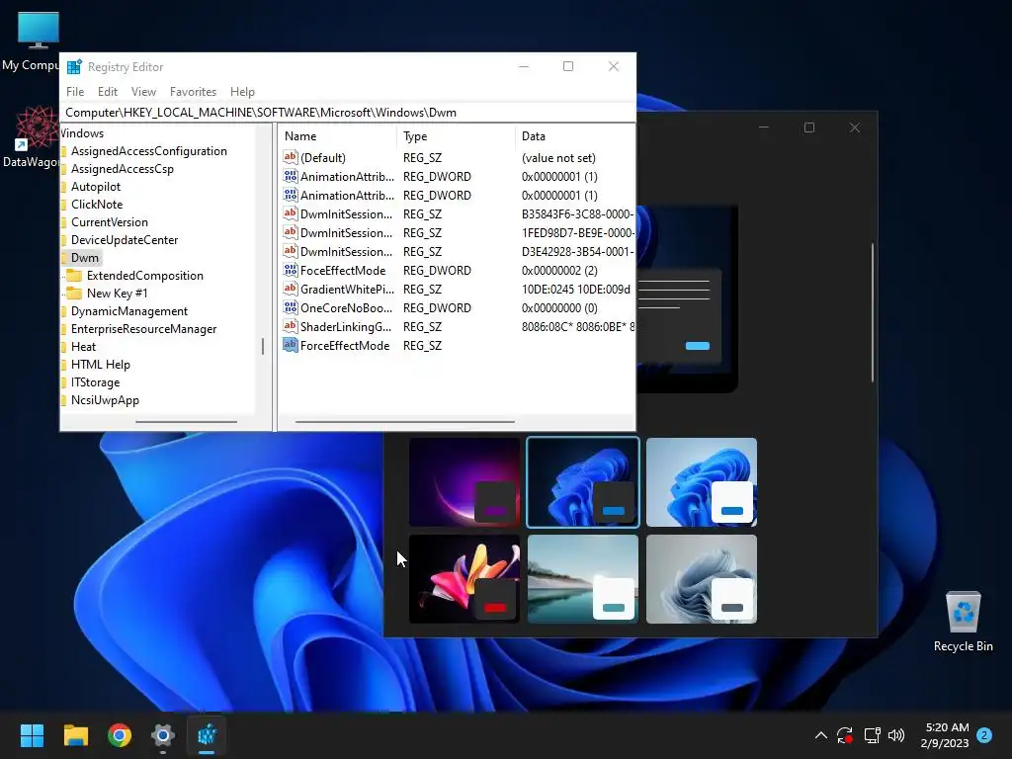
Task: Select the NcsiUwpApp registry key
Action: click(x=105, y=400)
